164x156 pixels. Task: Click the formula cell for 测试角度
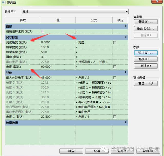coord(94,42)
